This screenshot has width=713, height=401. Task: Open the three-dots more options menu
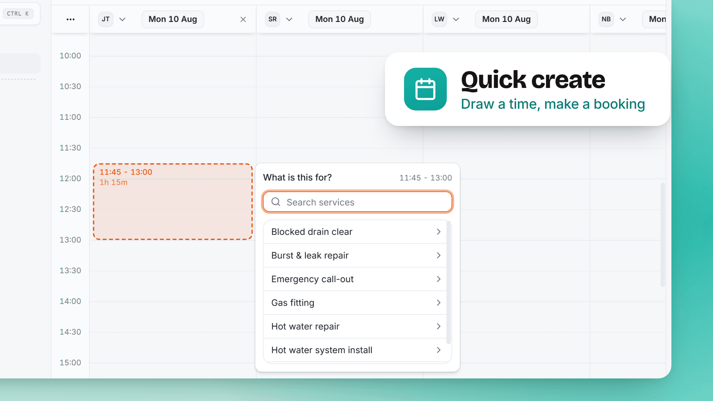tap(70, 19)
